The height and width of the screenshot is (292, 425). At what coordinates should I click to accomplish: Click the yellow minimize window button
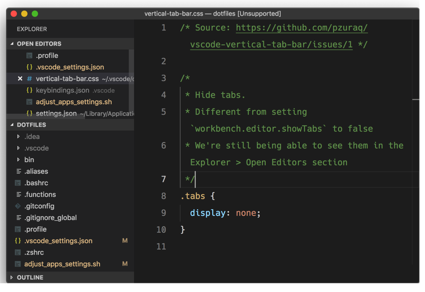[24, 14]
